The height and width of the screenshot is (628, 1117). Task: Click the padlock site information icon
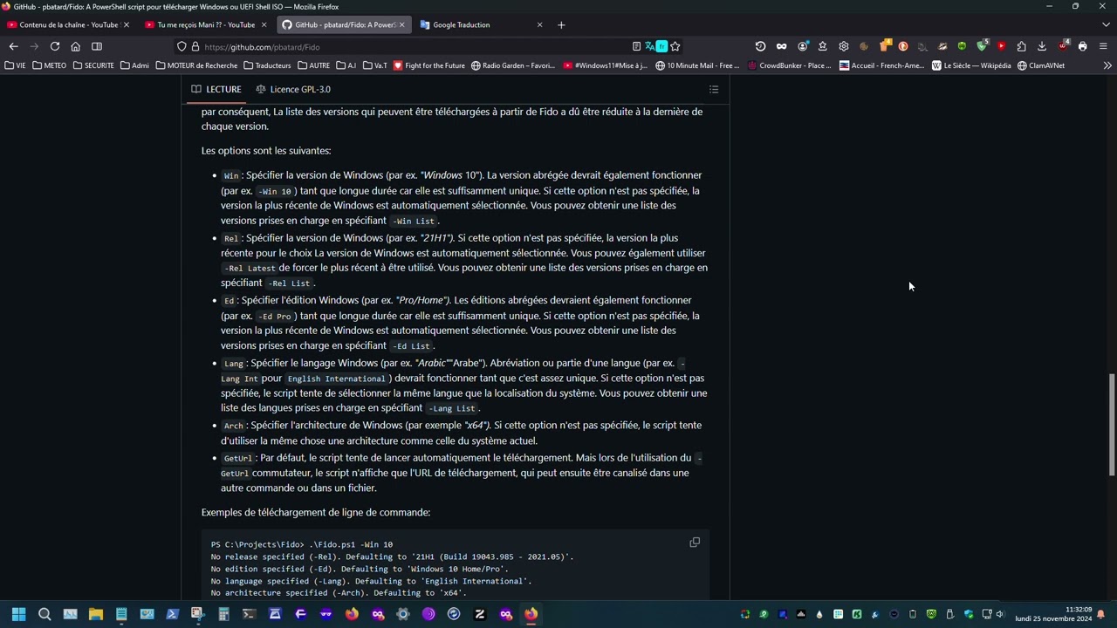[x=195, y=46]
